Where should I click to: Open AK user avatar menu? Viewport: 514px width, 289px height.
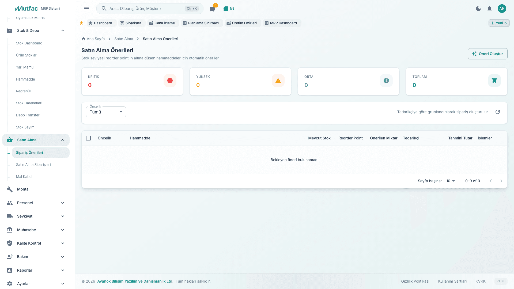[502, 9]
